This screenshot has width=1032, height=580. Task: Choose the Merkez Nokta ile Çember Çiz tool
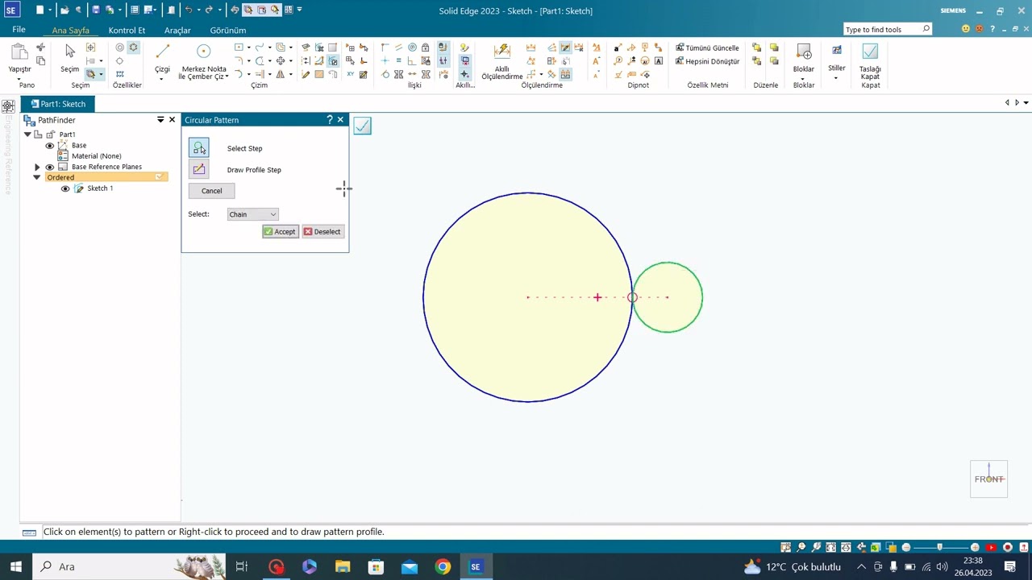[203, 60]
